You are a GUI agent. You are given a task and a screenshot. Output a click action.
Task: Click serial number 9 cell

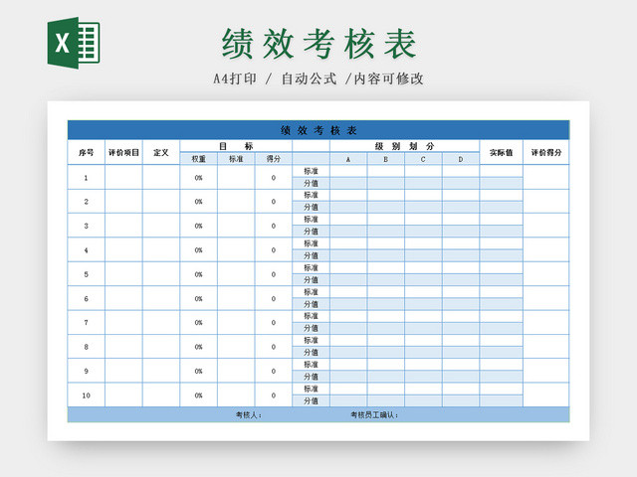pyautogui.click(x=87, y=371)
